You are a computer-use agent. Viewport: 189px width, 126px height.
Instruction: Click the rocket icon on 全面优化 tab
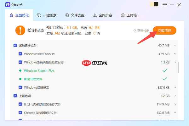pos(11,15)
